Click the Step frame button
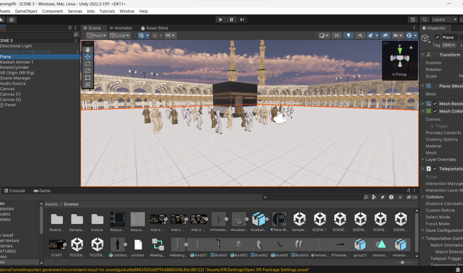Screen dimensions: 463x273 (242, 20)
